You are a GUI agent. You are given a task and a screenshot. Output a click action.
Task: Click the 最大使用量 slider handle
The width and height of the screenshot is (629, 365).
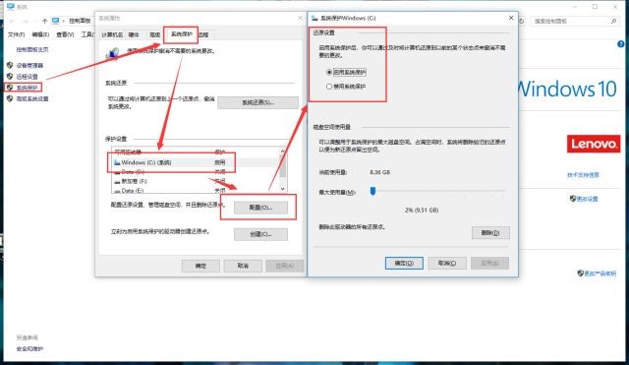tap(372, 191)
